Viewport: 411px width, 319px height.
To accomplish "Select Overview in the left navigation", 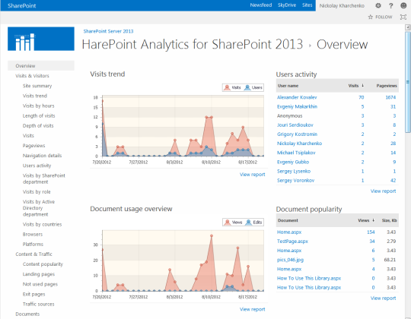I will tap(41, 65).
